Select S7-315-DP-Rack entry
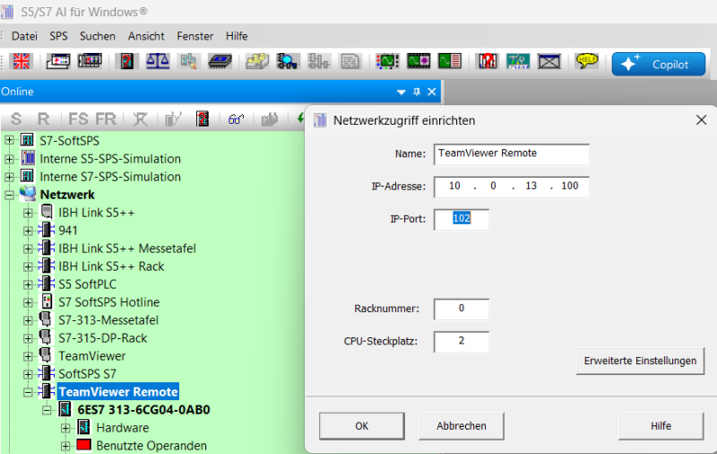717x454 pixels. [x=103, y=338]
